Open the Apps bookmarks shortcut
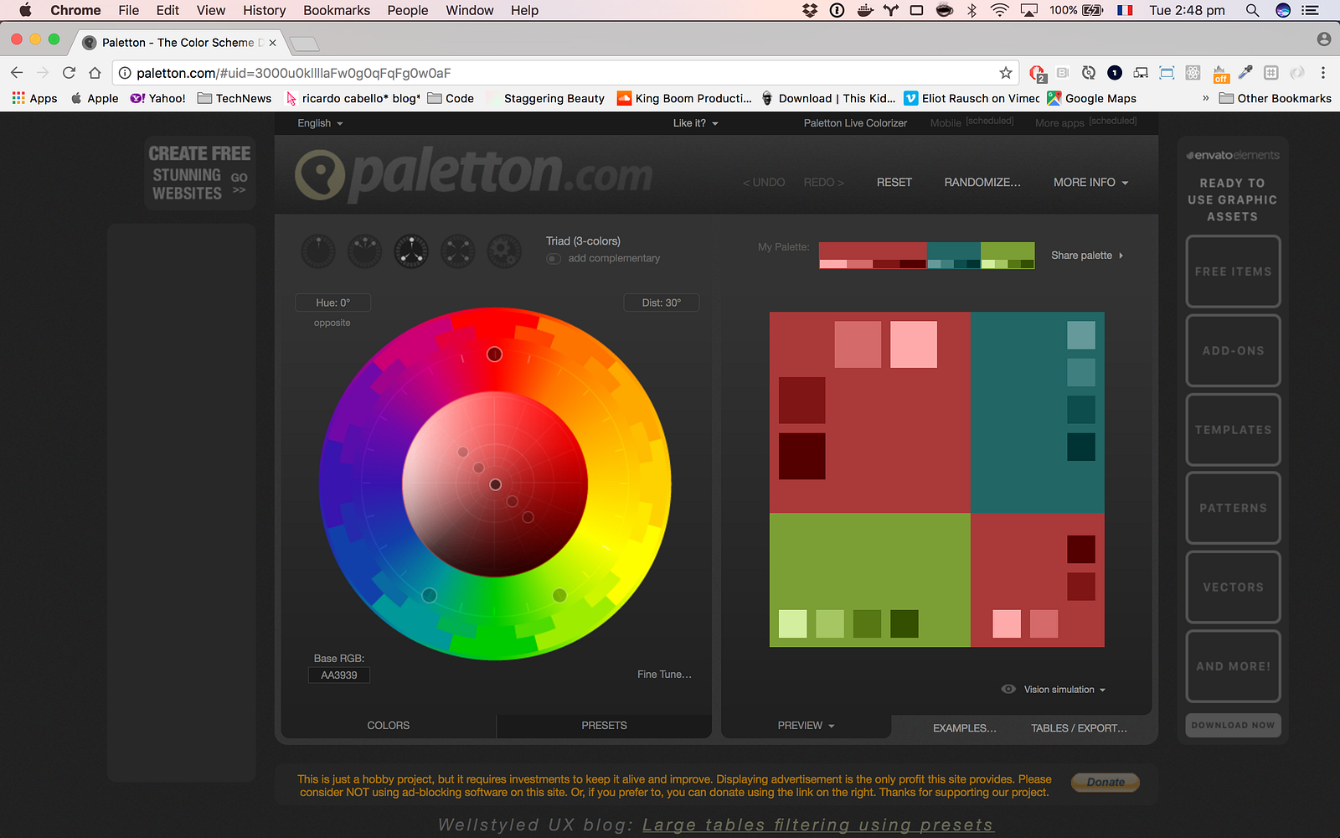The width and height of the screenshot is (1340, 838). tap(35, 98)
